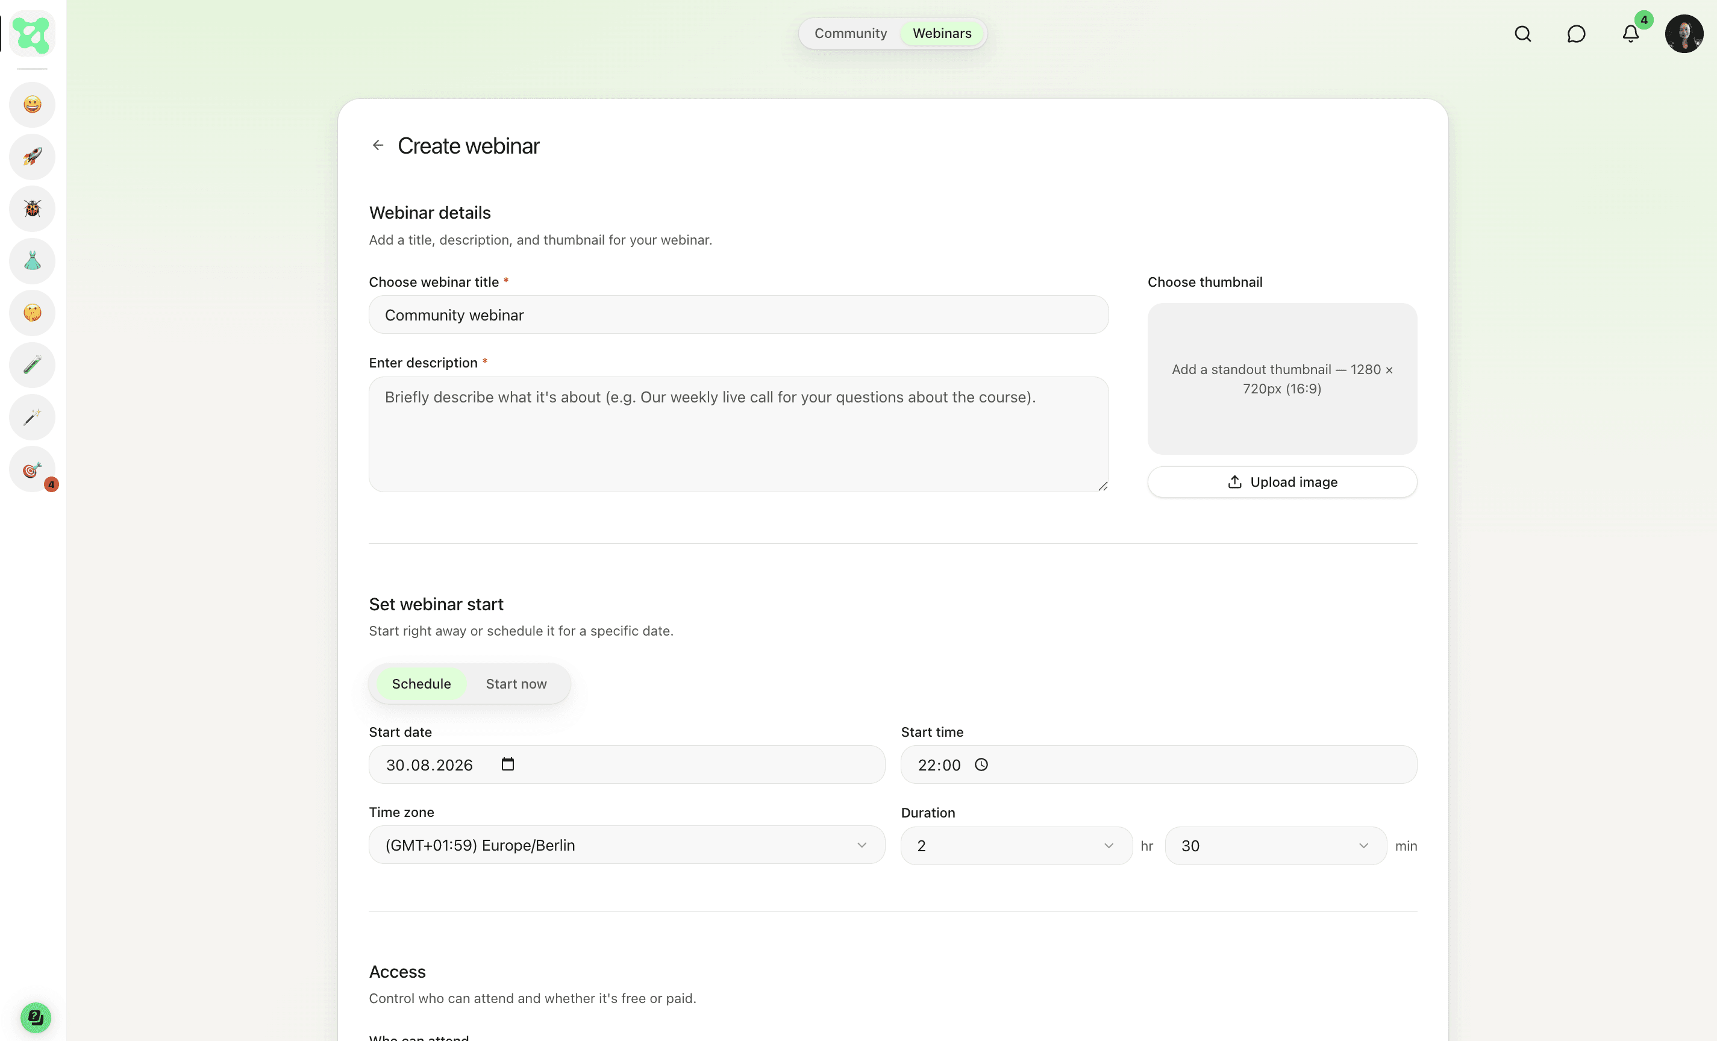The height and width of the screenshot is (1041, 1717).
Task: Open the grinning face emoji community
Action: coord(32,104)
